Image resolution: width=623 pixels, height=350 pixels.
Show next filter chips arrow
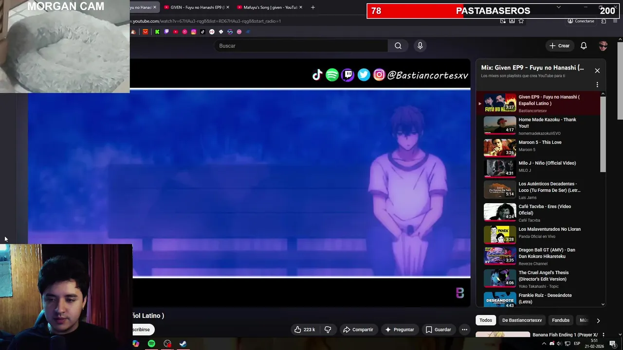598,320
